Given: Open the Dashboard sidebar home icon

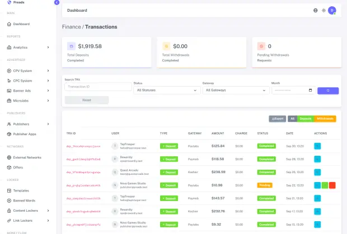Looking at the screenshot, I should coord(9,24).
